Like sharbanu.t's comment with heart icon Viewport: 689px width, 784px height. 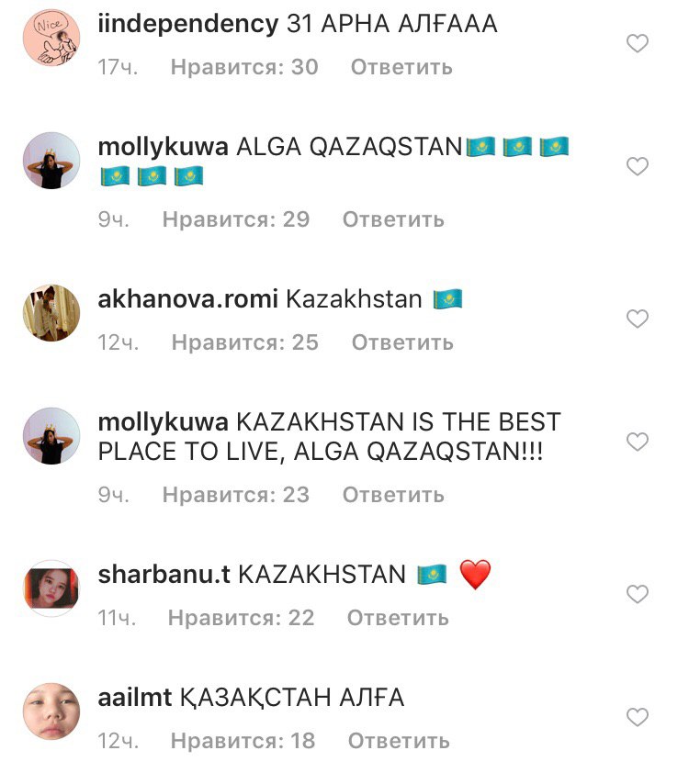coord(637,595)
